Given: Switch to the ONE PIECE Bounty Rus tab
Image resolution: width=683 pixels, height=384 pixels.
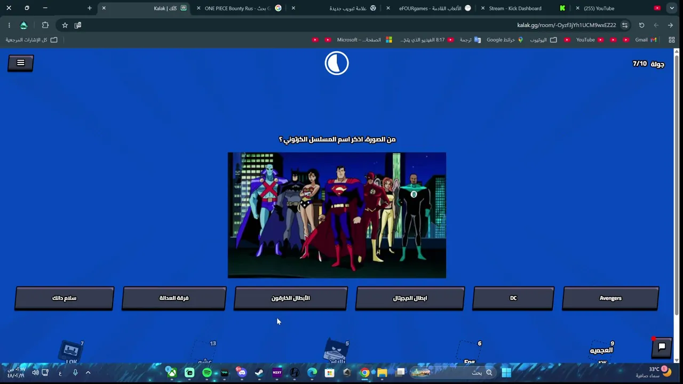Looking at the screenshot, I should pos(240,9).
